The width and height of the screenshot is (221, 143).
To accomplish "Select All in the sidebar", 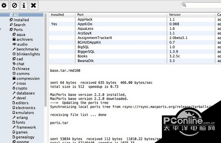I will coord(21,15).
